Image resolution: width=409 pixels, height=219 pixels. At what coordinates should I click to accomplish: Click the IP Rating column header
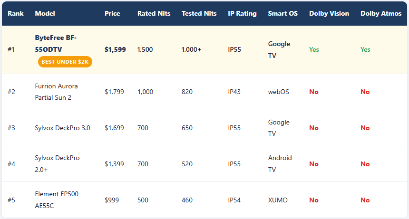(242, 13)
